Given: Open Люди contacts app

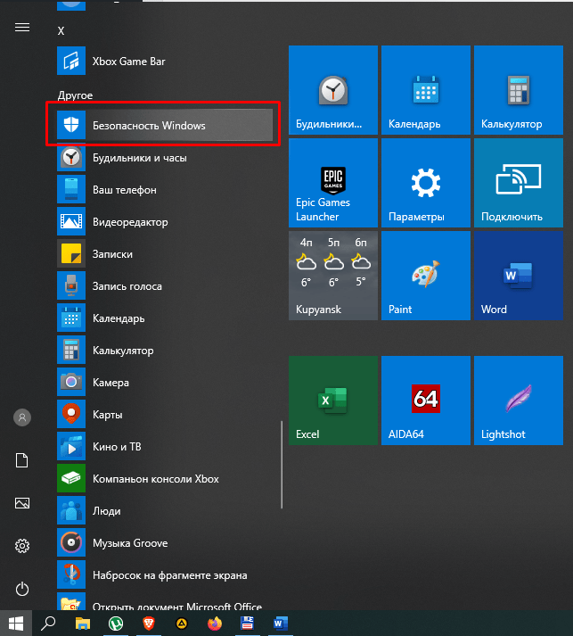Looking at the screenshot, I should 165,511.
